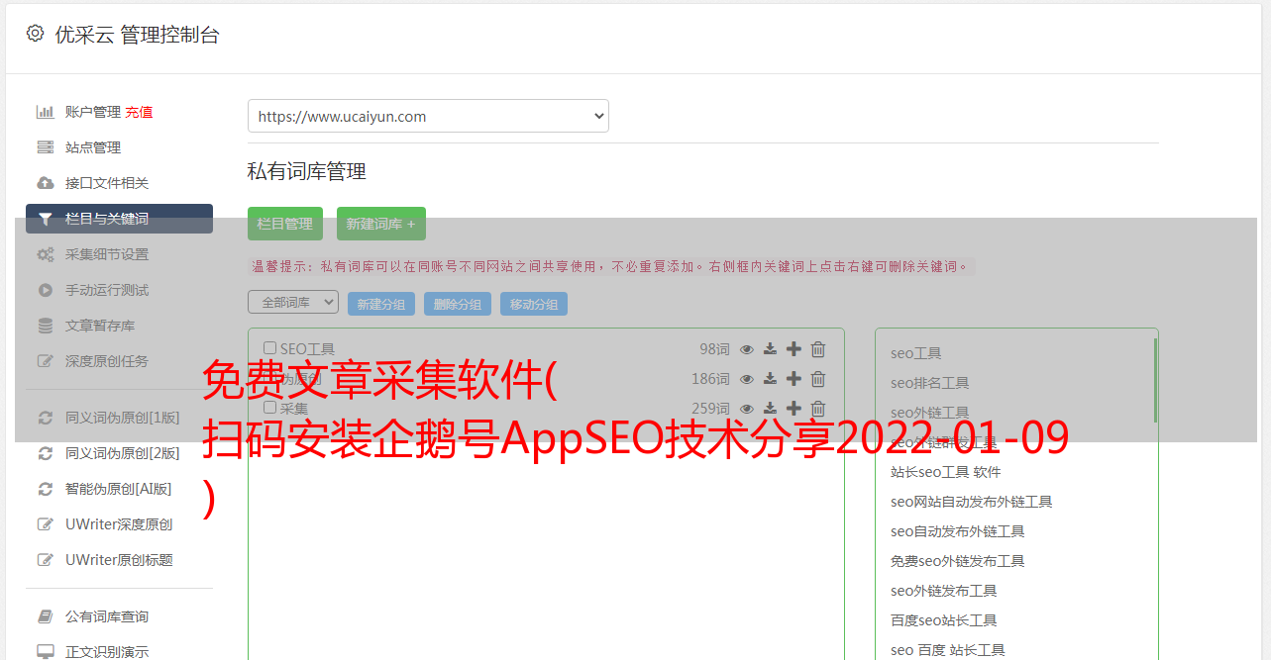This screenshot has width=1271, height=660.
Task: Open 智能伪原创[AI版] in the sidebar
Action: click(119, 489)
